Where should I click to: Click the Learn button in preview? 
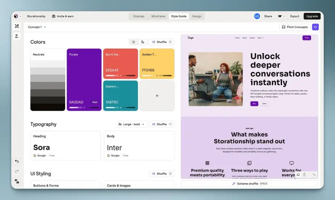tap(264, 104)
